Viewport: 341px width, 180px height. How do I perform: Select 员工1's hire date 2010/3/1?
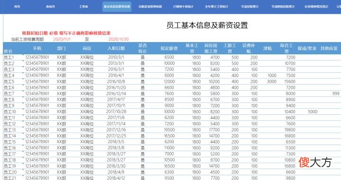(116, 57)
